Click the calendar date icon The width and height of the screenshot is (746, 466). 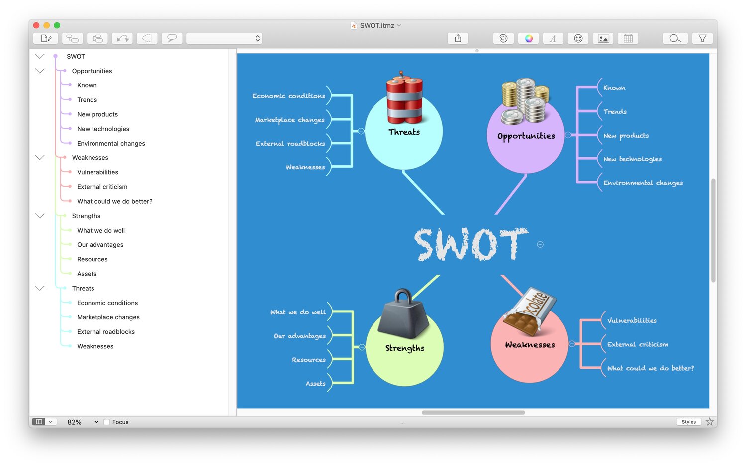628,38
